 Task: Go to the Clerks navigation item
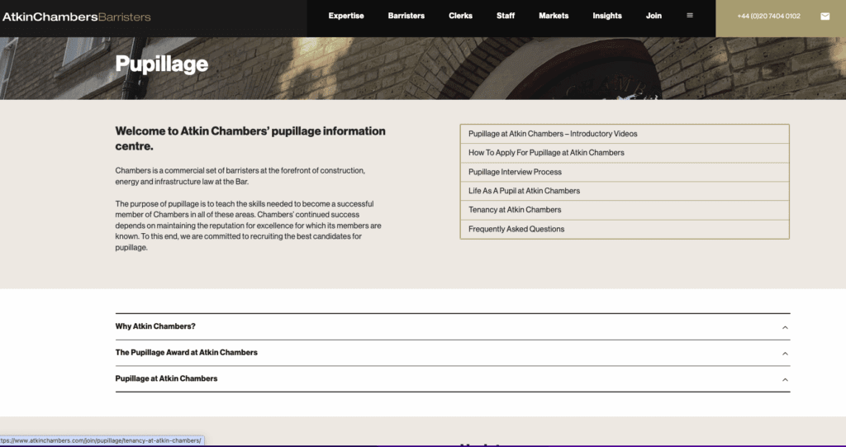click(x=460, y=16)
